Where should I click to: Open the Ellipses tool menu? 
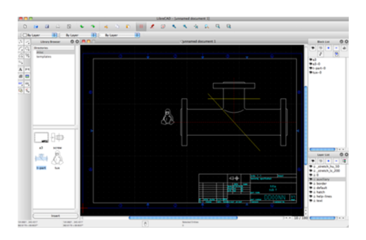[21, 56]
